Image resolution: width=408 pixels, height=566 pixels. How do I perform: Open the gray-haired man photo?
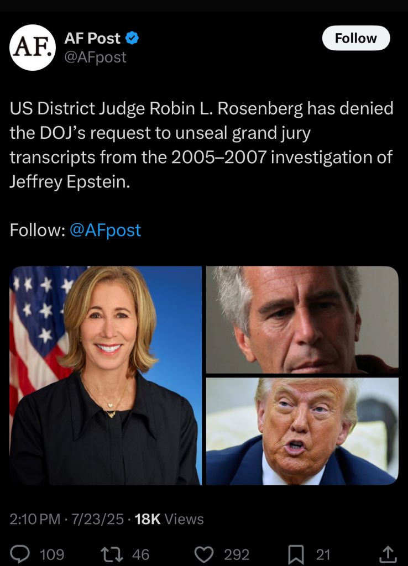coord(302,320)
